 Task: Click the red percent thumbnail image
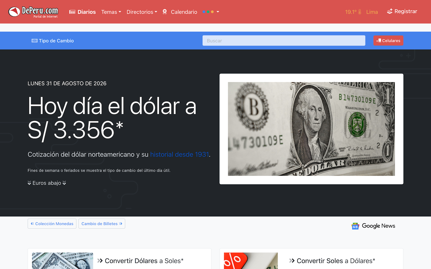(x=251, y=261)
